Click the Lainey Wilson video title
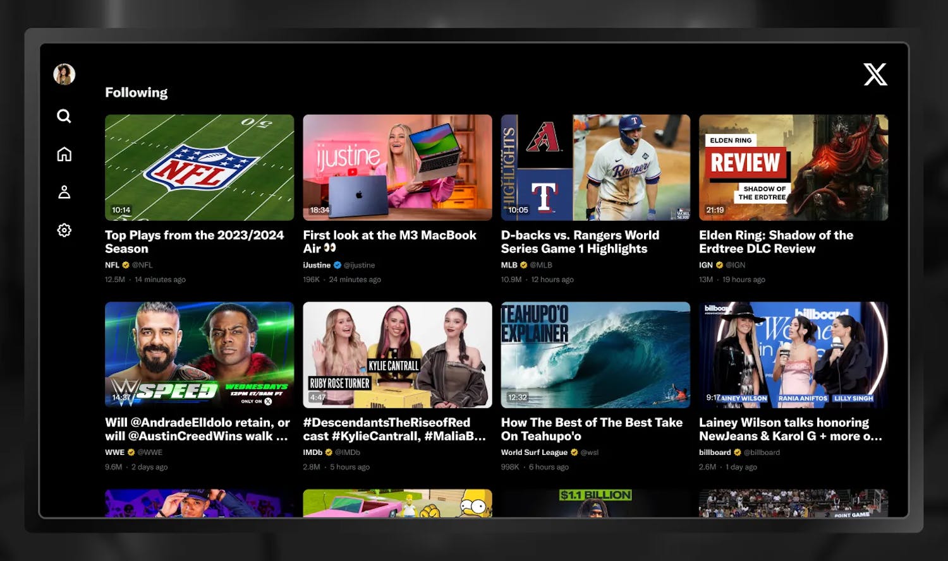The width and height of the screenshot is (948, 561). pyautogui.click(x=790, y=429)
